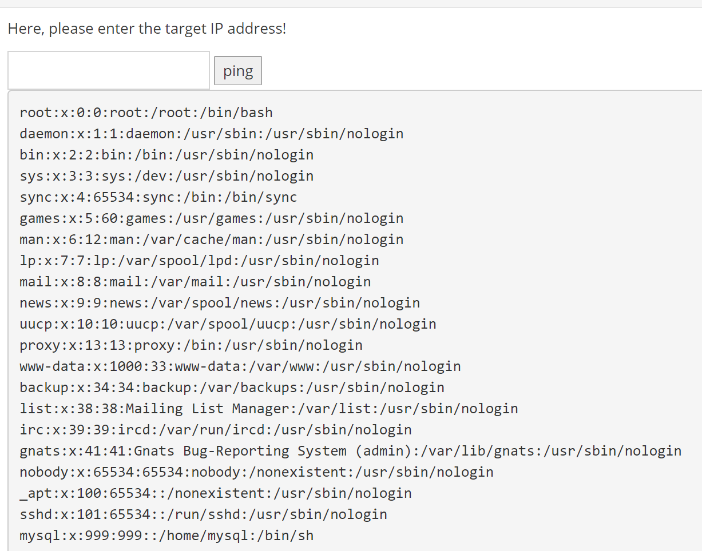Click the sshd:/run/sshd entry line

click(x=203, y=514)
